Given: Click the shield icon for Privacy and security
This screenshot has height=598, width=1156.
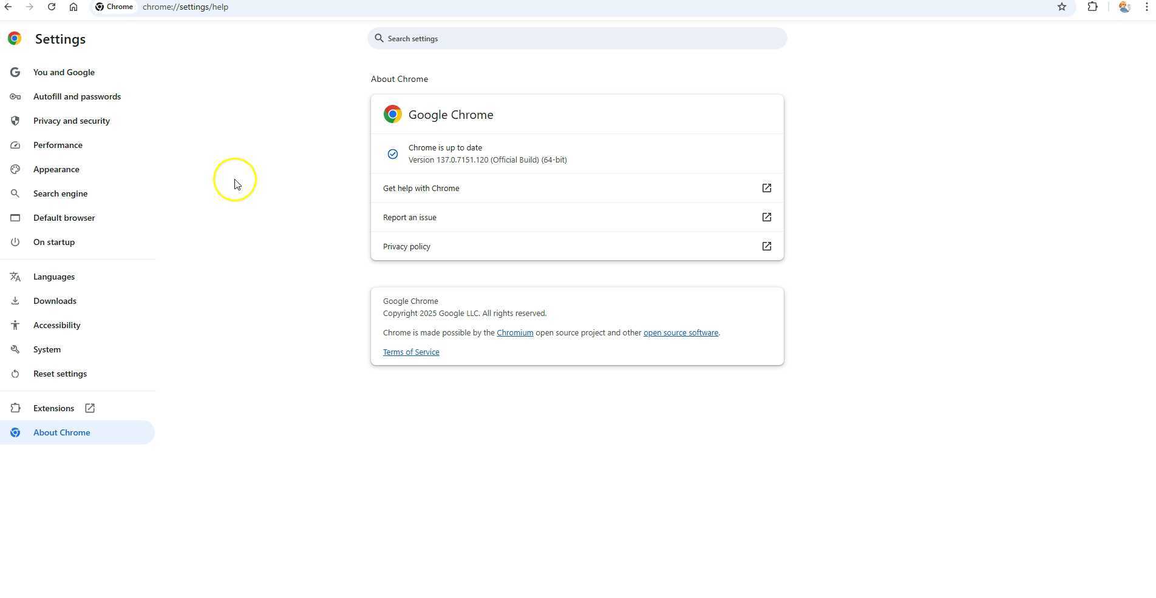Looking at the screenshot, I should [15, 121].
